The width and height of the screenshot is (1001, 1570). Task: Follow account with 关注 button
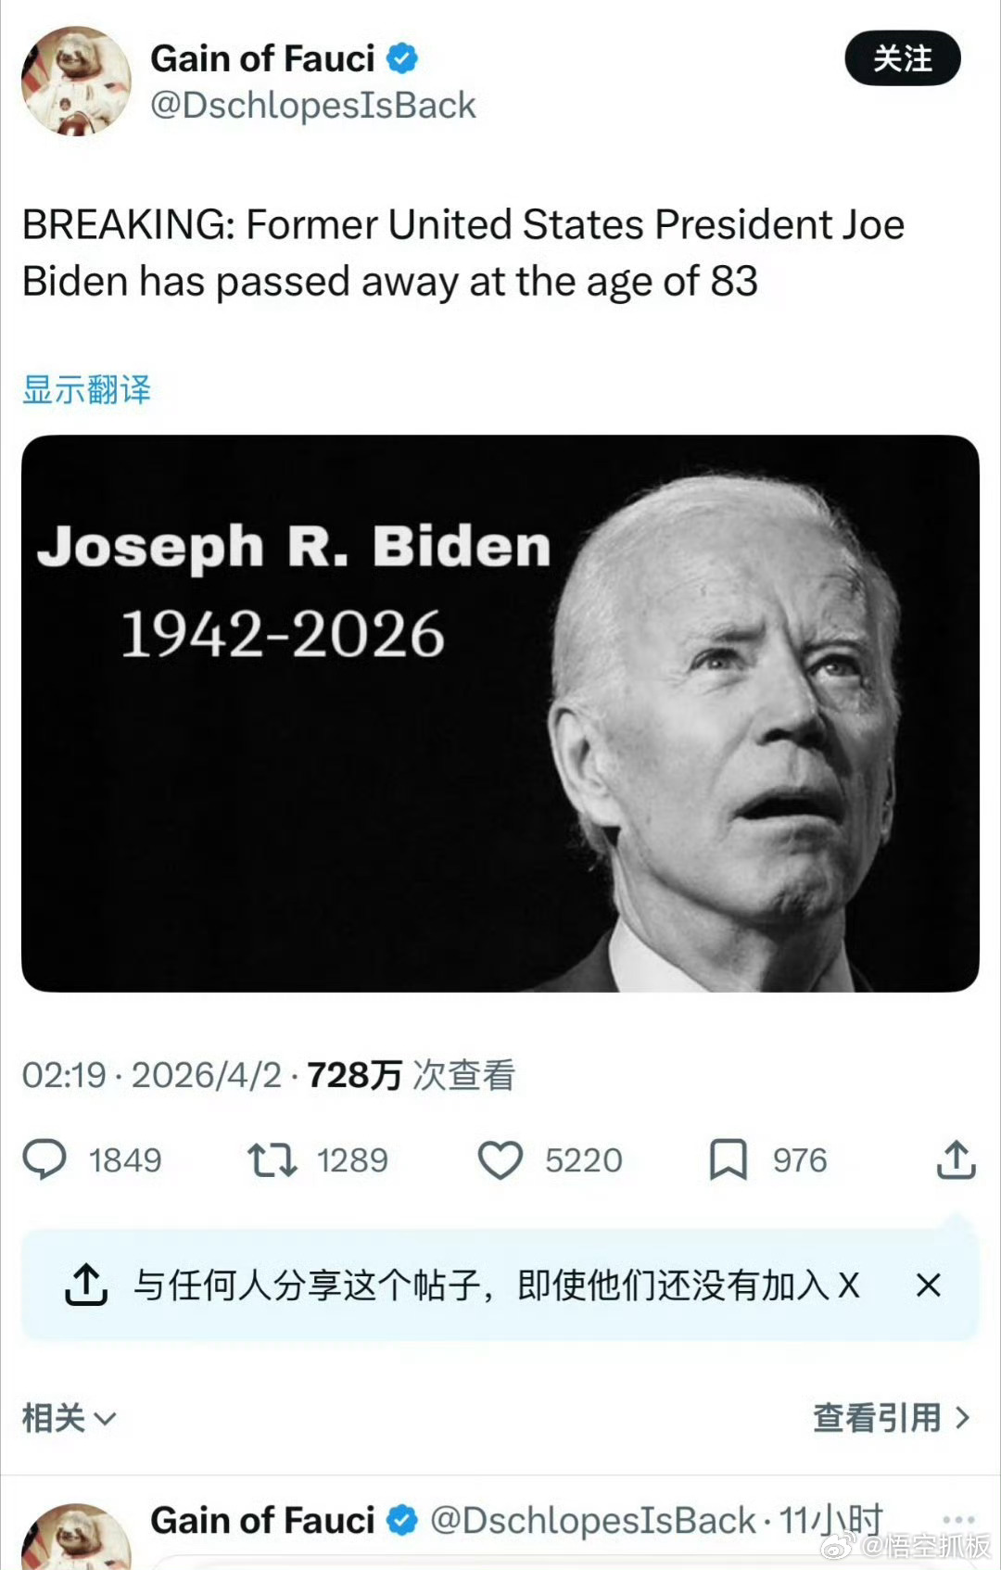[x=903, y=58]
